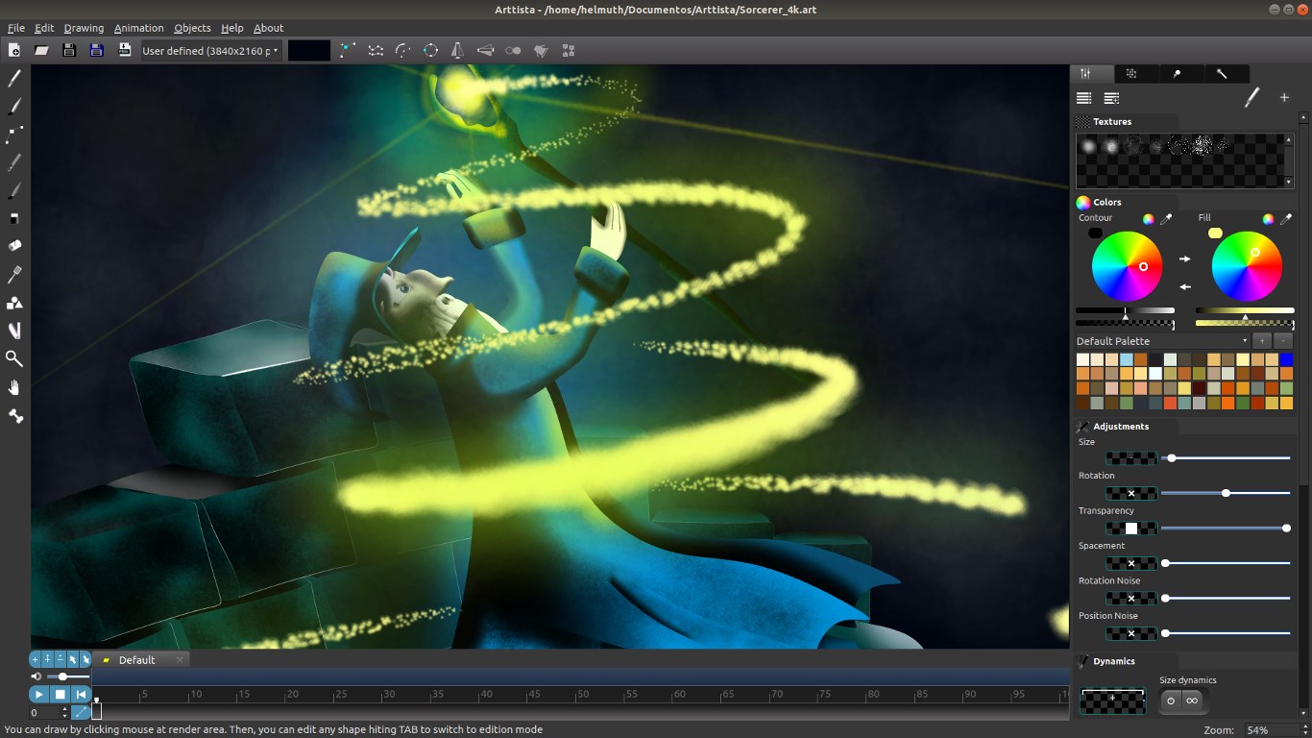Open the Animation menu
Viewport: 1312px width, 738px height.
(138, 27)
